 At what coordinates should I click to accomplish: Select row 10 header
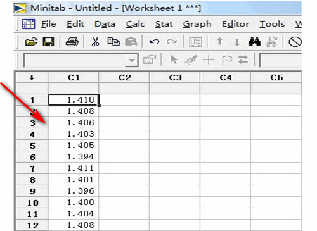pos(32,203)
